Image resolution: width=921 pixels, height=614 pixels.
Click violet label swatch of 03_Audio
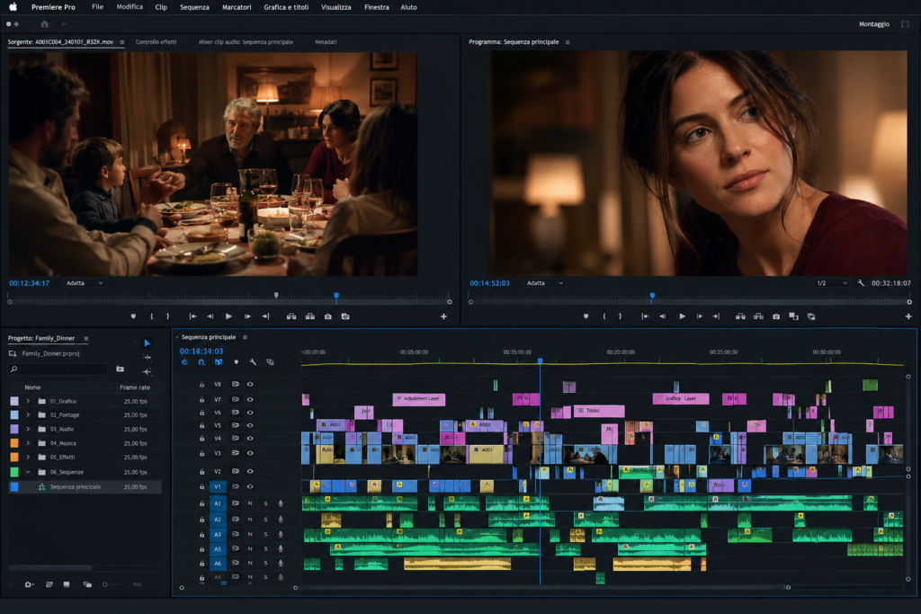14,429
